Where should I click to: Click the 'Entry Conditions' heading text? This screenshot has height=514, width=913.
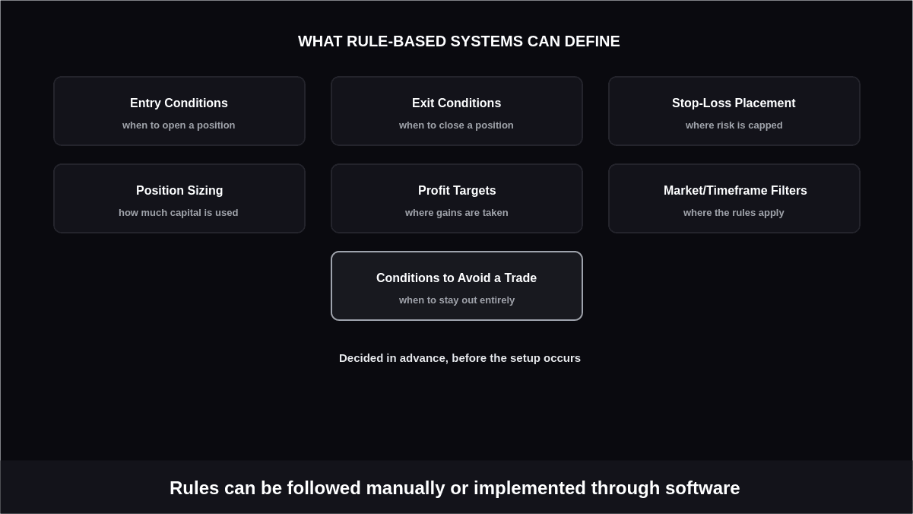179,103
